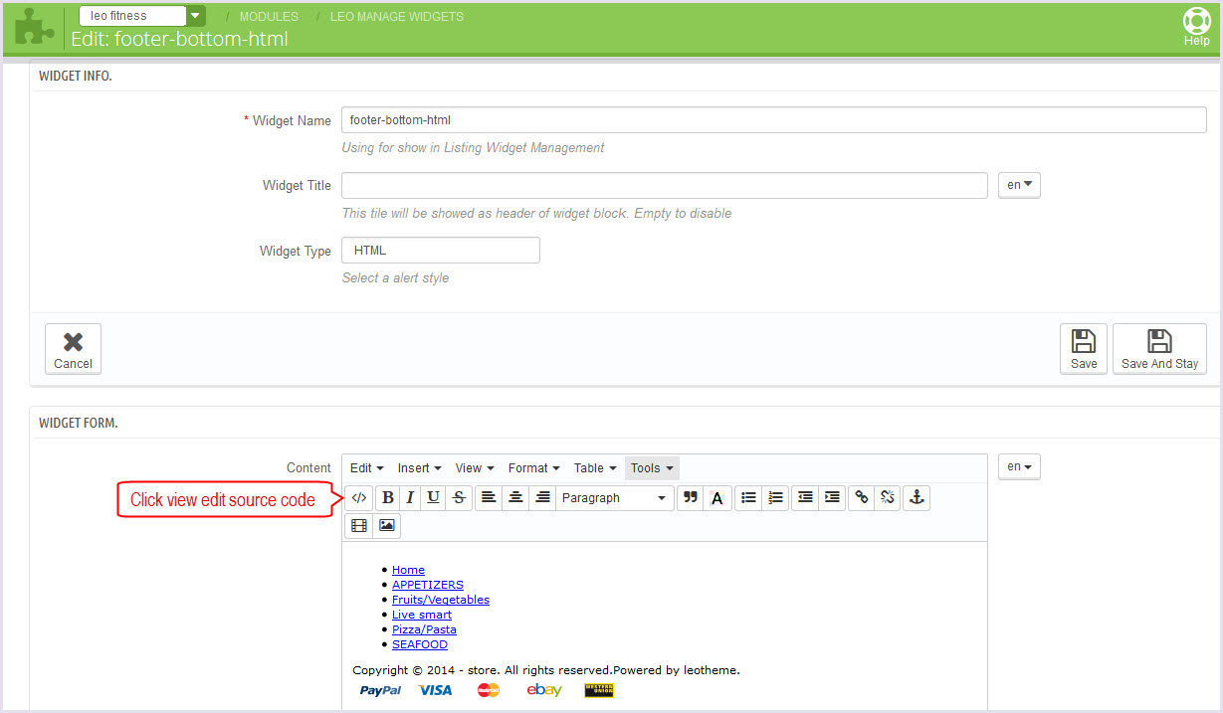This screenshot has width=1223, height=713.
Task: Open the Insert menu
Action: (419, 468)
